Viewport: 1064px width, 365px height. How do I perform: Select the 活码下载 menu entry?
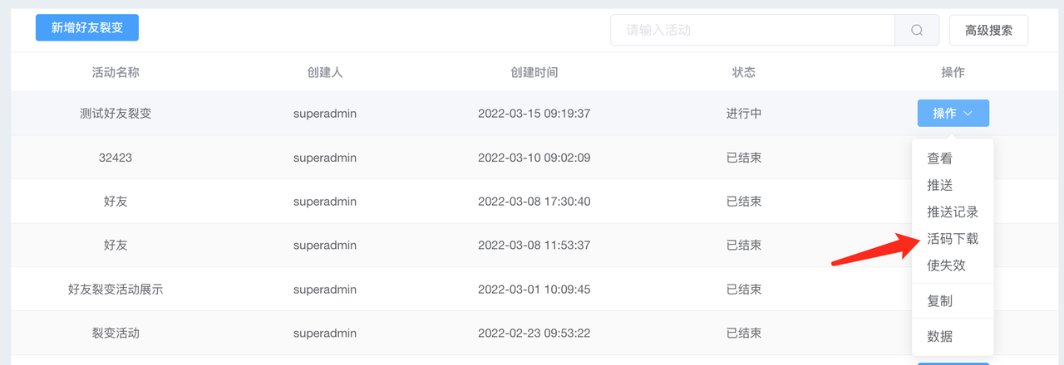953,239
